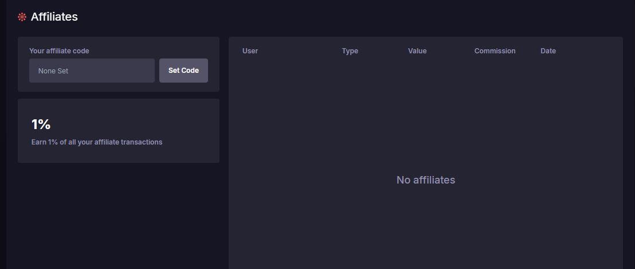
Task: Click the table header area right of Date
Action: tap(590, 51)
